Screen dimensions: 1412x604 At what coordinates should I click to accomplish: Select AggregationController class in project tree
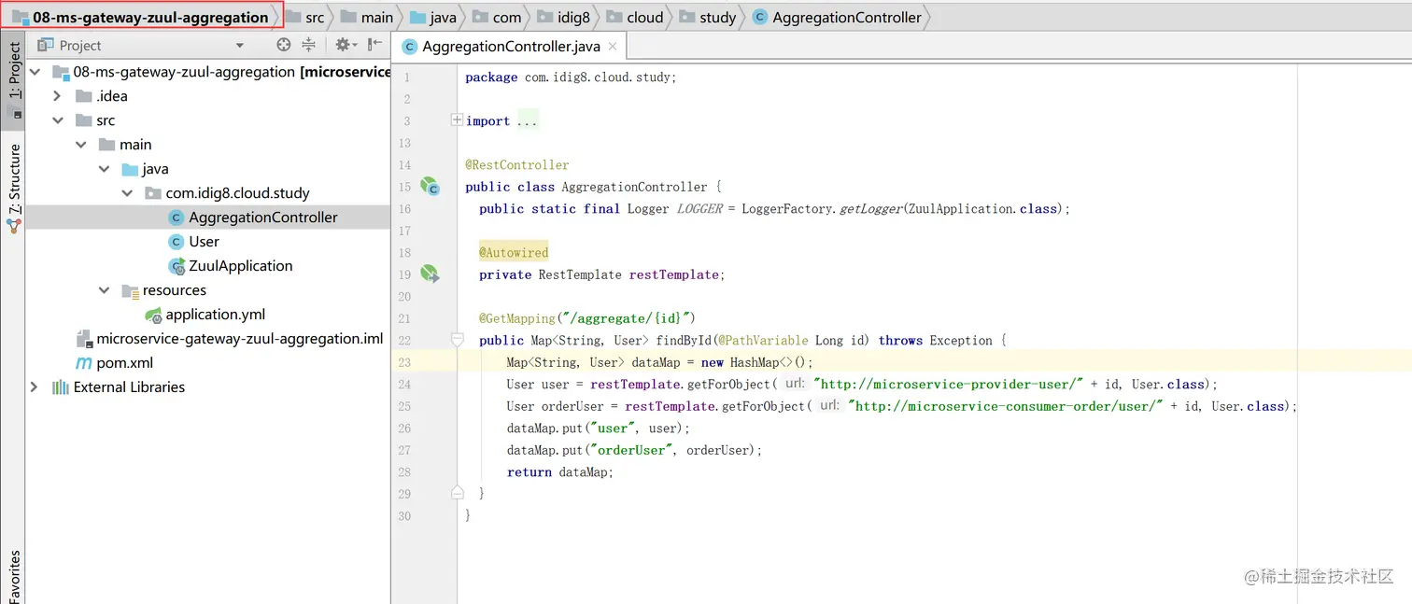coord(263,218)
